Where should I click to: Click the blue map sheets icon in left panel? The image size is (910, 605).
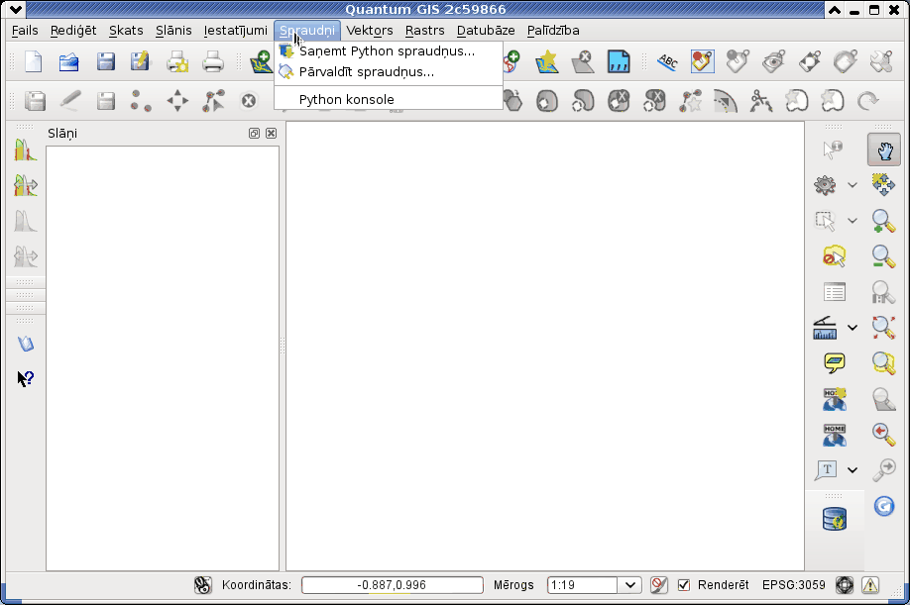pos(26,344)
